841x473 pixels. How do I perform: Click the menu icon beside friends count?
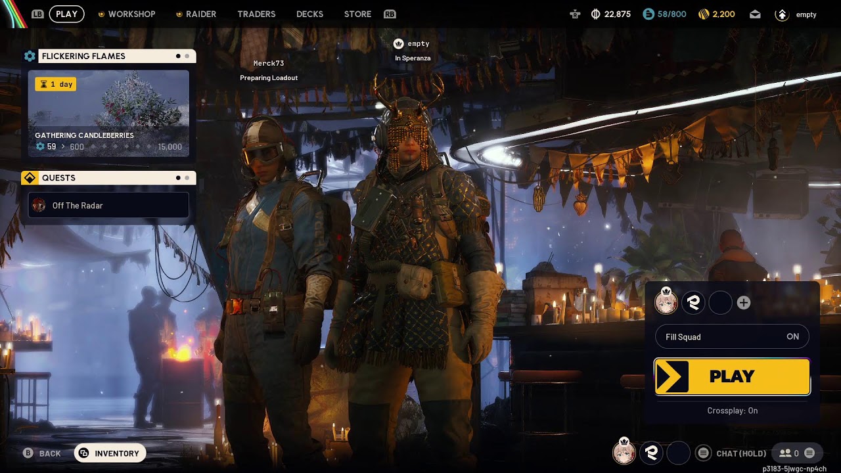click(x=809, y=453)
